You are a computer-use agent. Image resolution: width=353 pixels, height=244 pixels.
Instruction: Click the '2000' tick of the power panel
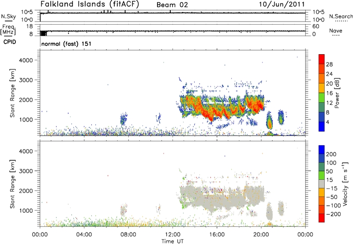26,100
